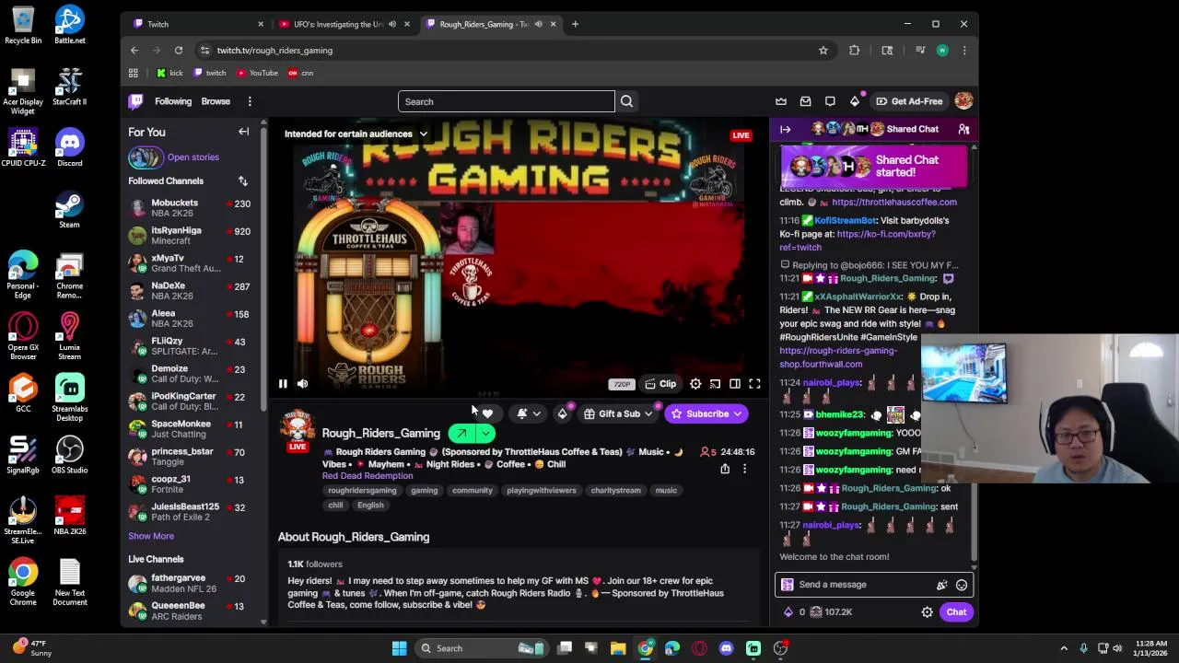This screenshot has width=1179, height=663.
Task: Create a Clip of the stream
Action: pyautogui.click(x=660, y=384)
